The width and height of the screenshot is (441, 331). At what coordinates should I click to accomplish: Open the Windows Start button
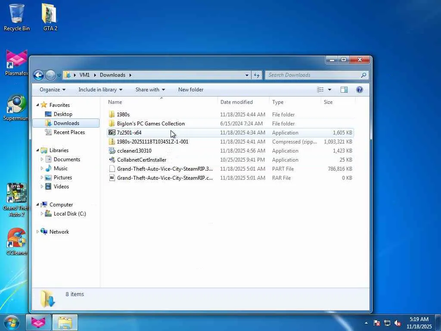[12, 322]
